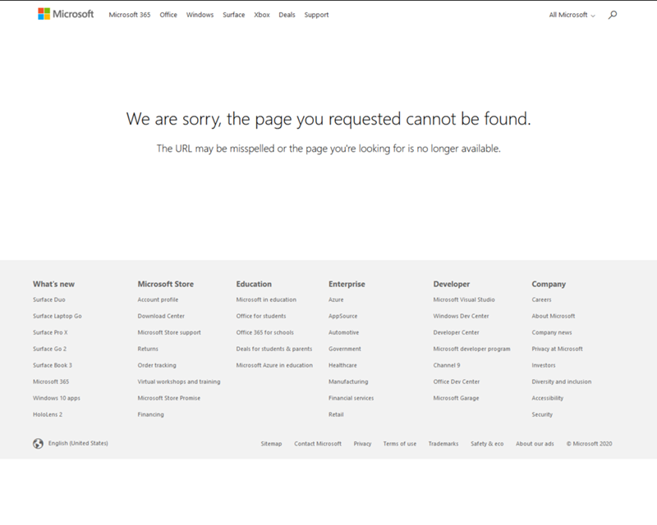Viewport: 657px width, 525px height.
Task: Click the Azure enterprise link
Action: pos(336,299)
